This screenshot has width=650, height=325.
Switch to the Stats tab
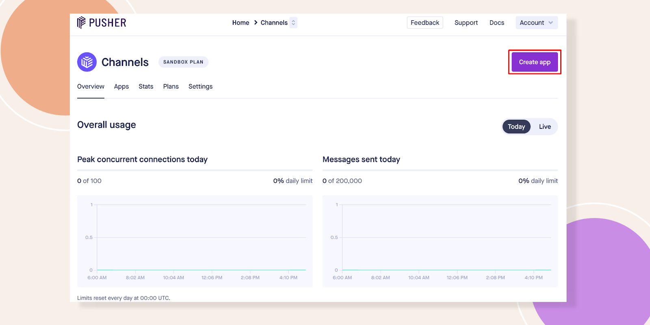[x=146, y=87]
